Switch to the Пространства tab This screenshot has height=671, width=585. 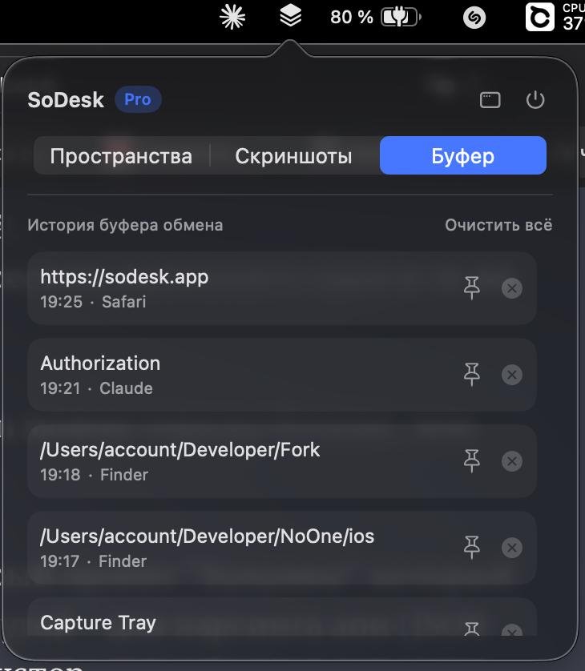pyautogui.click(x=121, y=156)
